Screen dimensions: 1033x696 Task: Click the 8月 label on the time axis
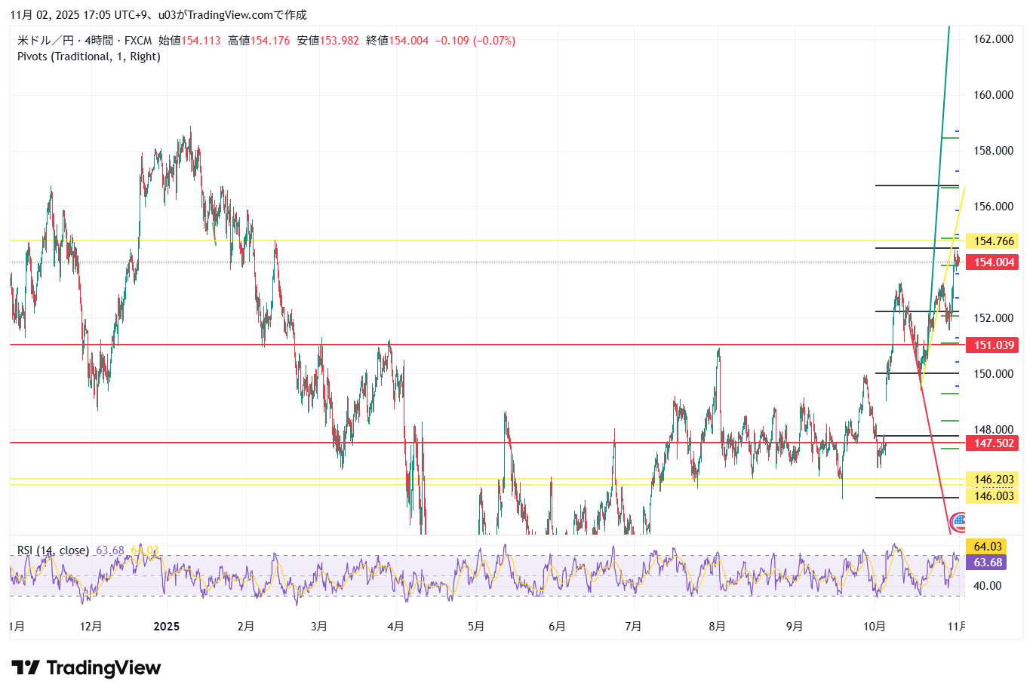[x=717, y=627]
